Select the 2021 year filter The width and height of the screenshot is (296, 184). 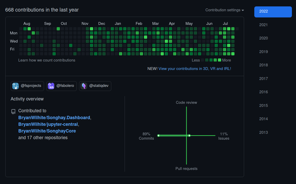click(x=263, y=25)
